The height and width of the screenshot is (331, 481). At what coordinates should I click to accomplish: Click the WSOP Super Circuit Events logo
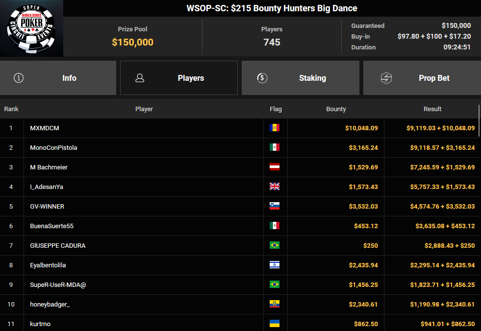[x=31, y=28]
